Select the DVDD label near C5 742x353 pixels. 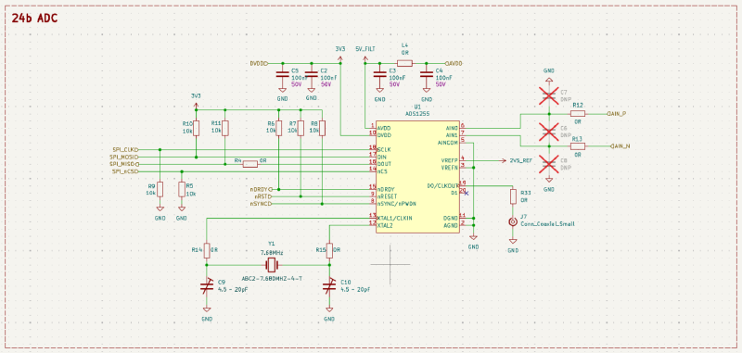point(260,63)
